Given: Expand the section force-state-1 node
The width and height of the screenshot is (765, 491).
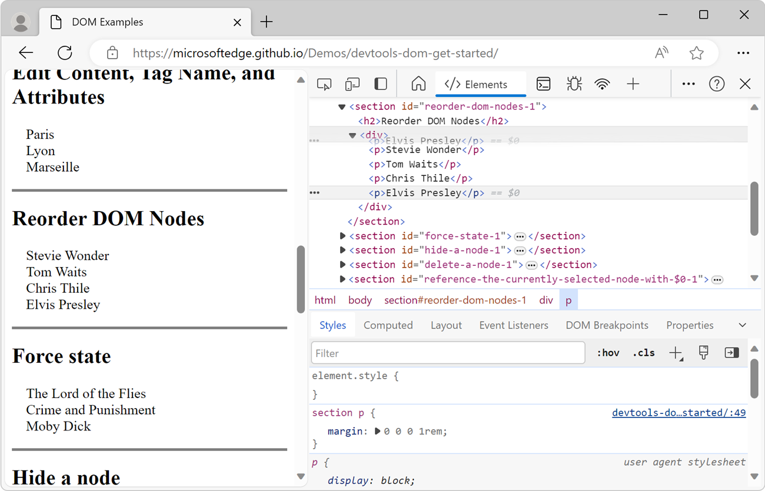Looking at the screenshot, I should click(x=342, y=236).
